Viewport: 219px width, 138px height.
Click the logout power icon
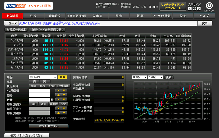(209, 6)
